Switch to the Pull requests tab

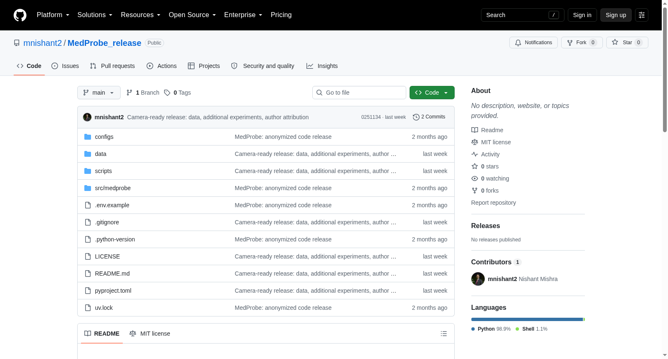click(x=112, y=66)
